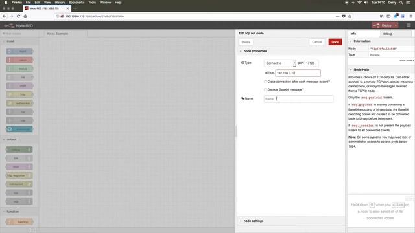Click the filter nodes search box
The height and width of the screenshot is (233, 415).
pyautogui.click(x=19, y=34)
